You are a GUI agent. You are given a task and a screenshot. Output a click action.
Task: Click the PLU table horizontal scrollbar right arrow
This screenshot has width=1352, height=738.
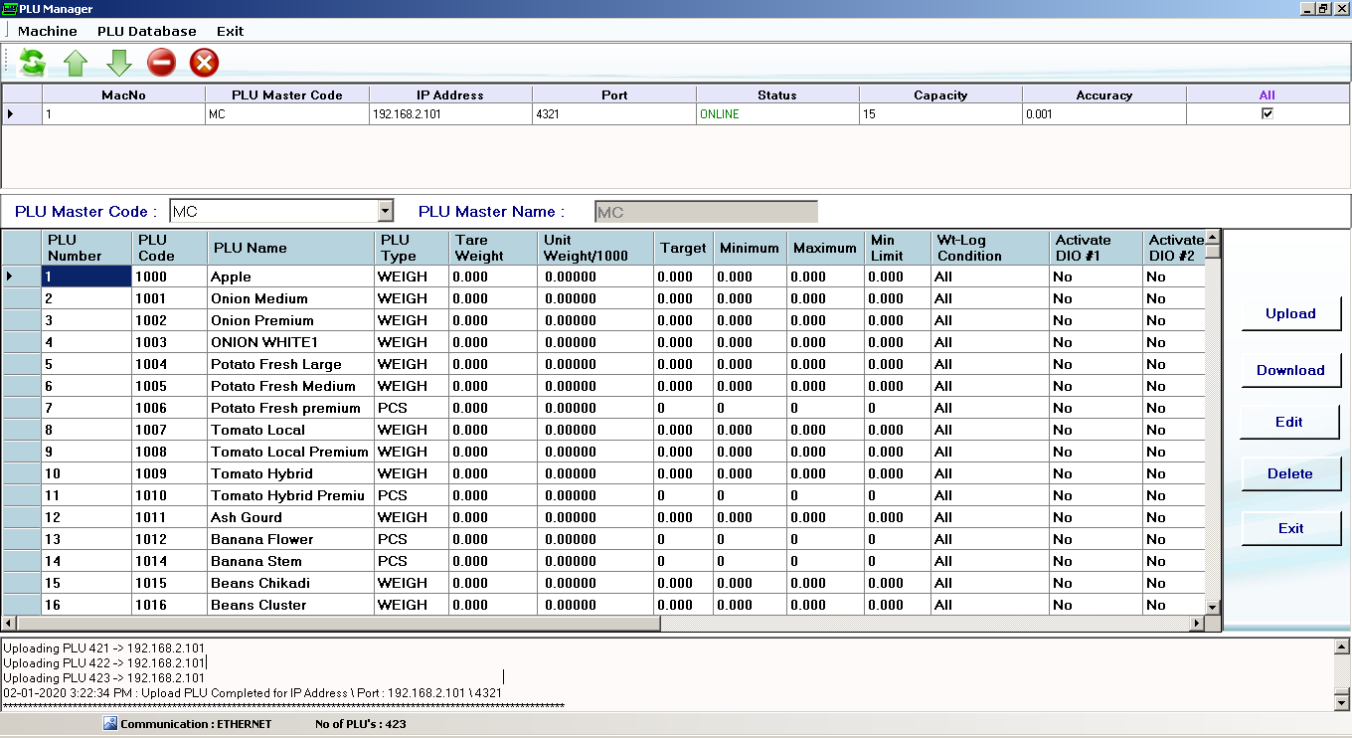[x=1197, y=623]
